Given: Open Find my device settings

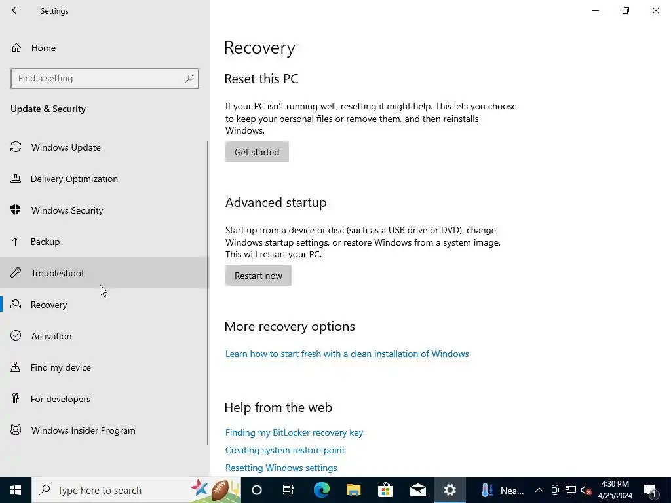Looking at the screenshot, I should coord(104,367).
